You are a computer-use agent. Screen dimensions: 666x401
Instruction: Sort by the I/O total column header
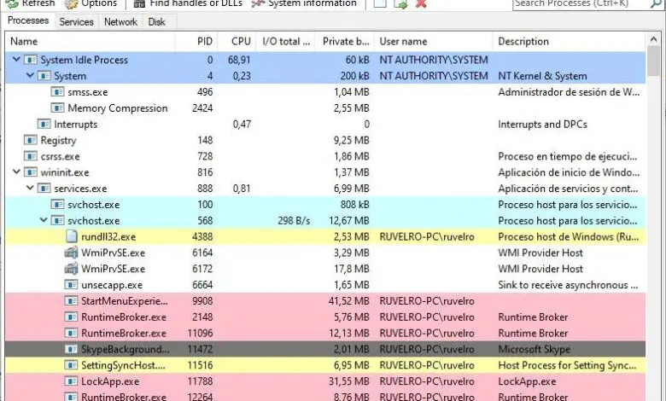(285, 41)
